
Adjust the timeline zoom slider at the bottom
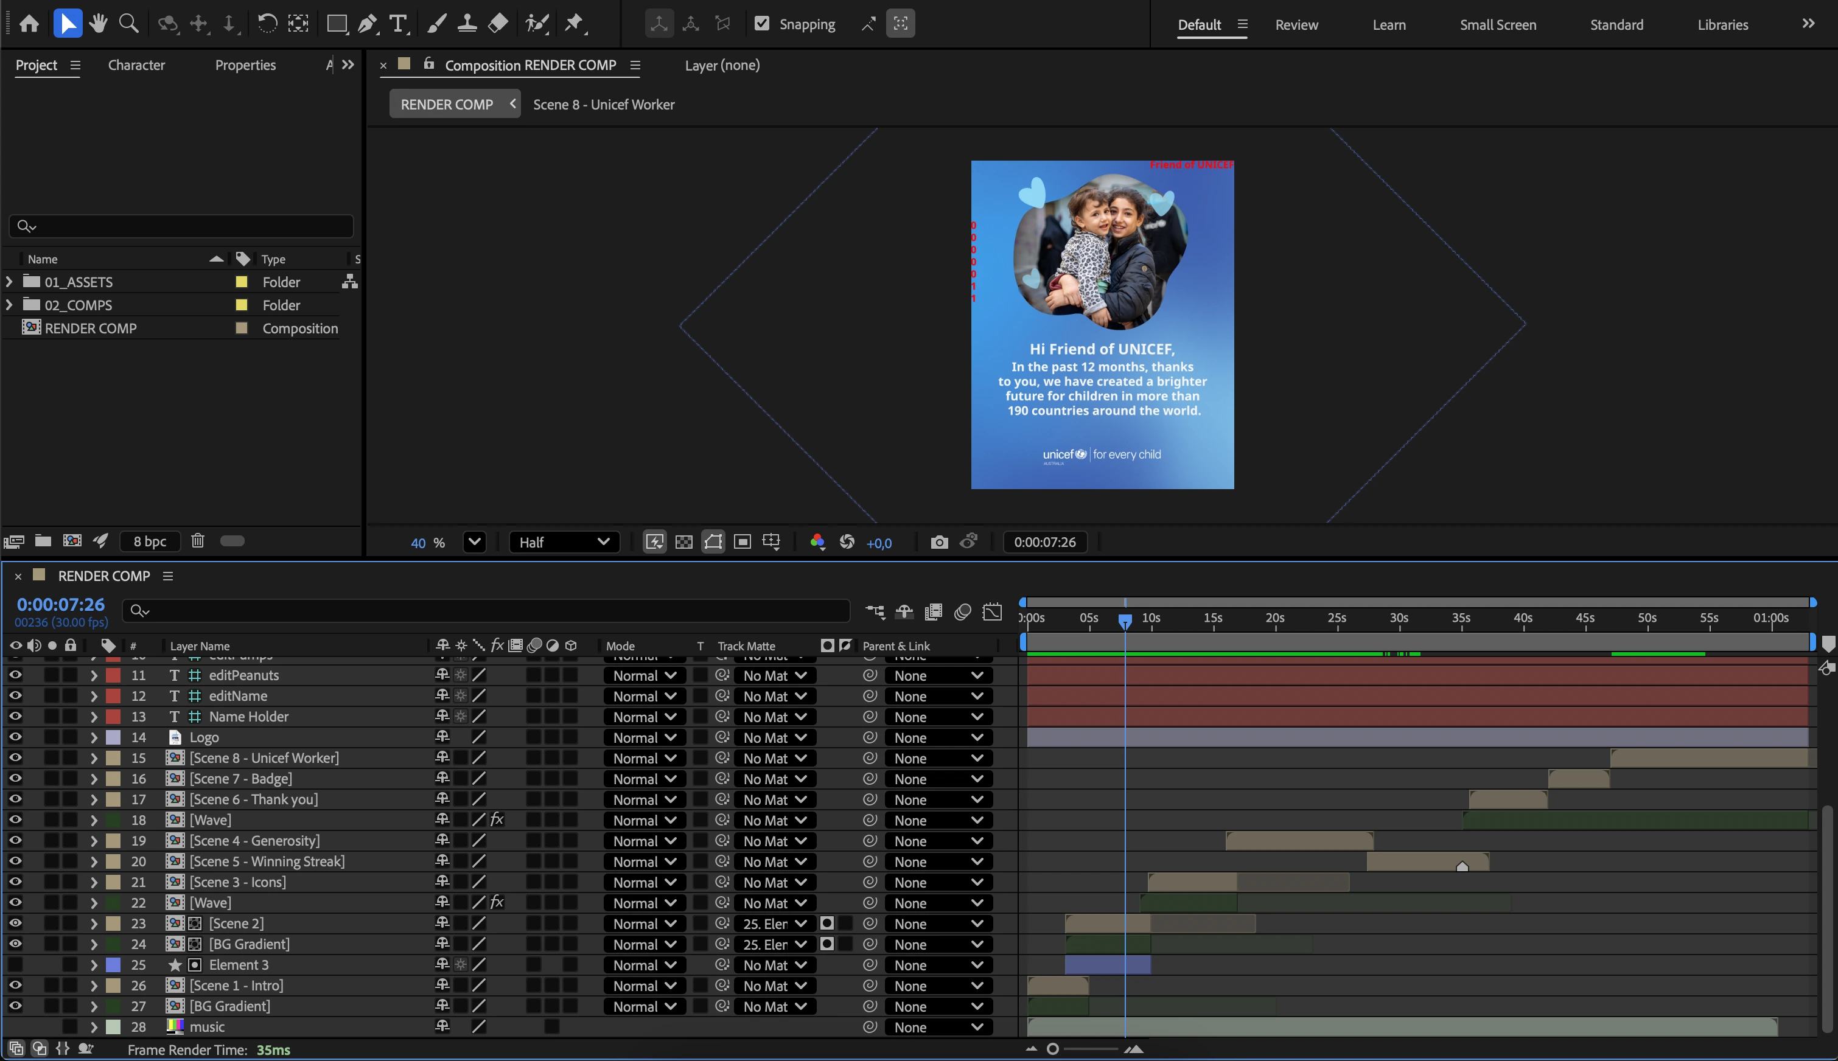pos(1052,1049)
